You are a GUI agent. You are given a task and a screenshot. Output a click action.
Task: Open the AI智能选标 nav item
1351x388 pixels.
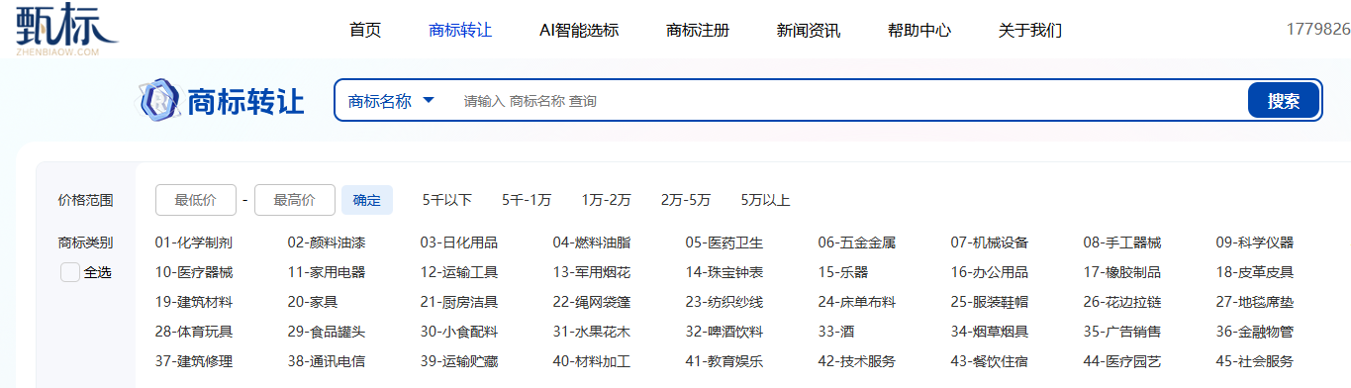click(579, 30)
